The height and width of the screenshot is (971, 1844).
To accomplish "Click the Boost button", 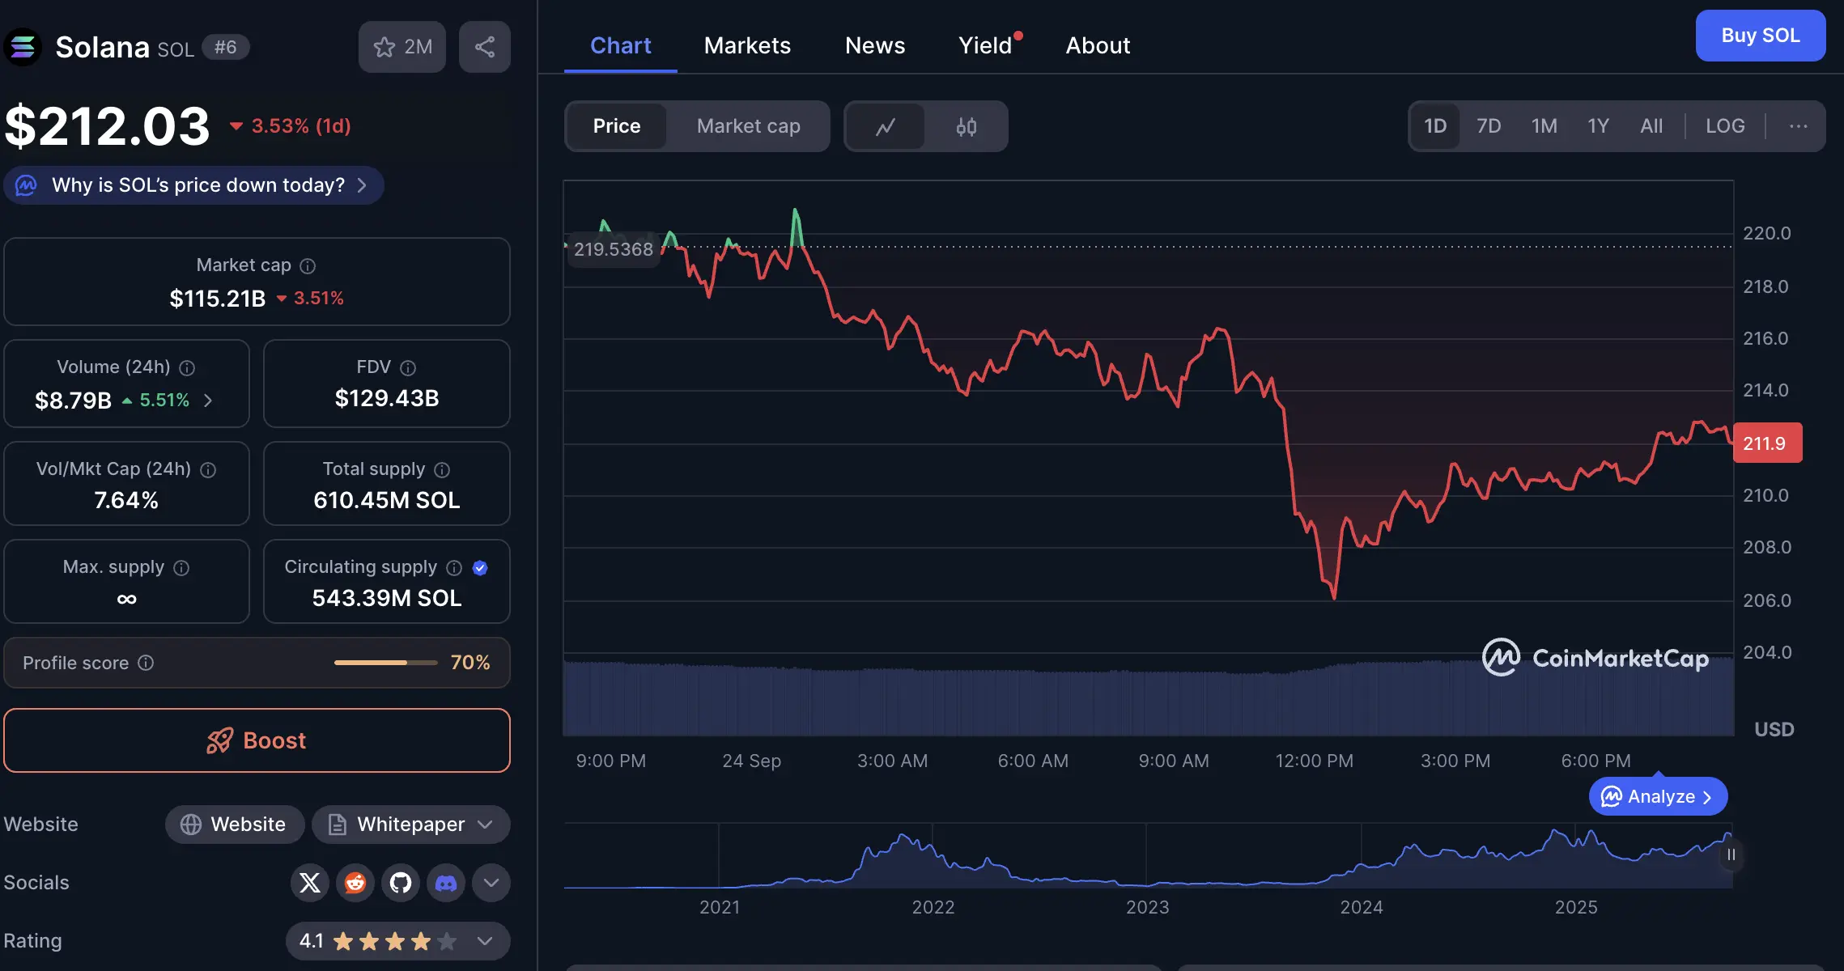I will coord(257,740).
